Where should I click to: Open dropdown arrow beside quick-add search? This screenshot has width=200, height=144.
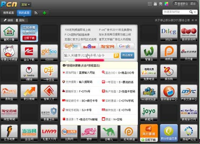(x=195, y=12)
